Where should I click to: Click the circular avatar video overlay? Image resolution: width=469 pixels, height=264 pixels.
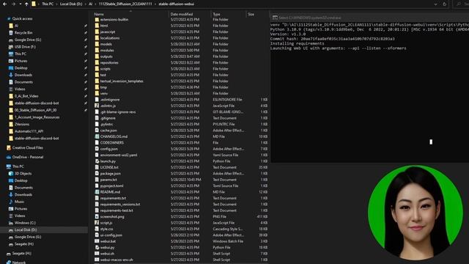point(416,213)
